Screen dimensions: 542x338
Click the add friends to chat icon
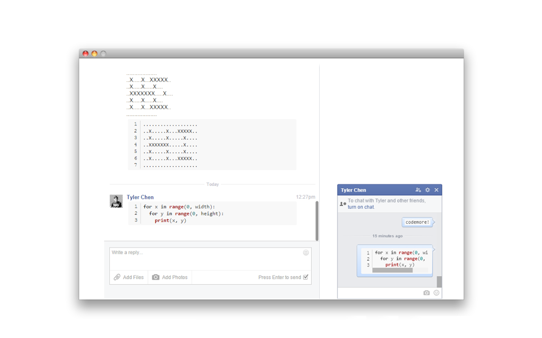tap(418, 190)
